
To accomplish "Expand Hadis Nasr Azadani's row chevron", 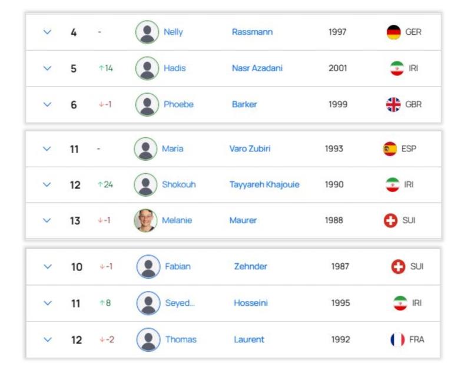I will pyautogui.click(x=48, y=68).
